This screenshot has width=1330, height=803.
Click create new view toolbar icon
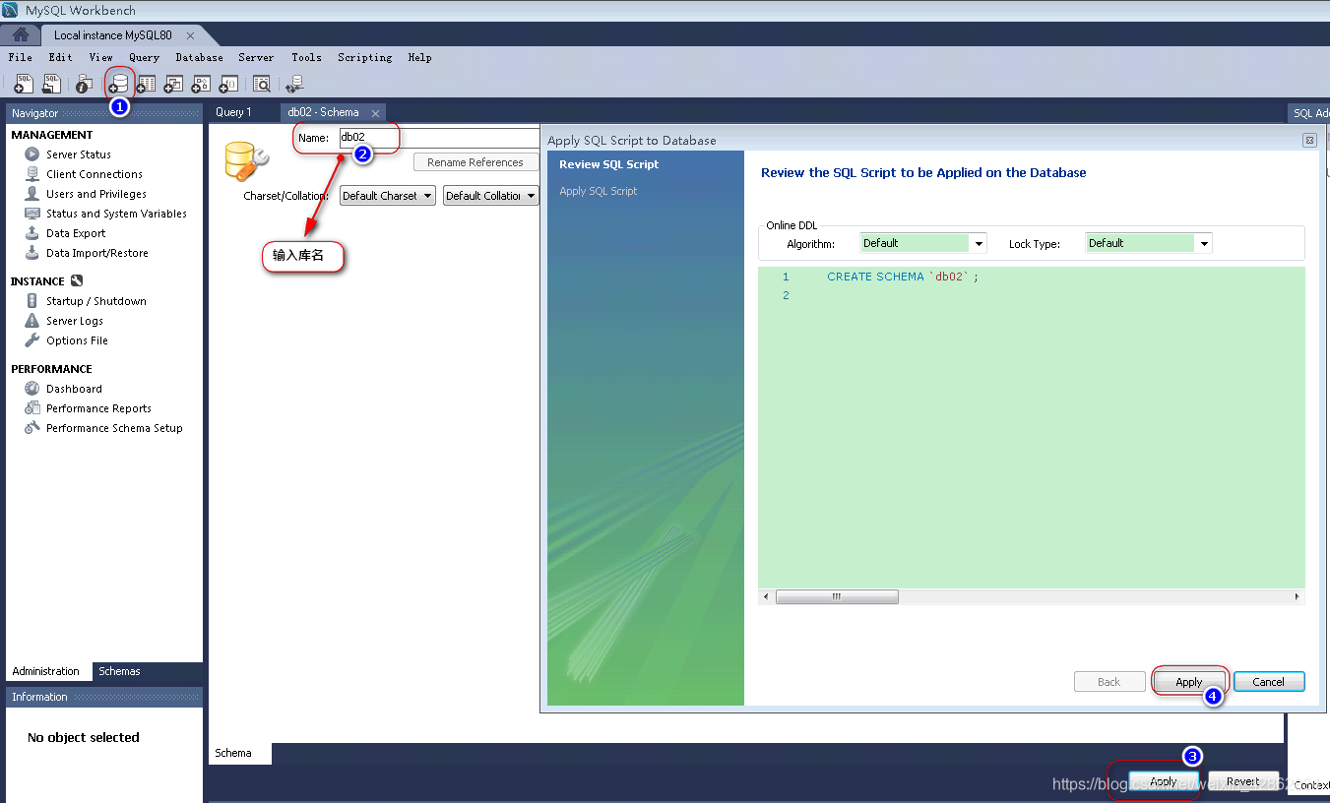click(x=173, y=85)
